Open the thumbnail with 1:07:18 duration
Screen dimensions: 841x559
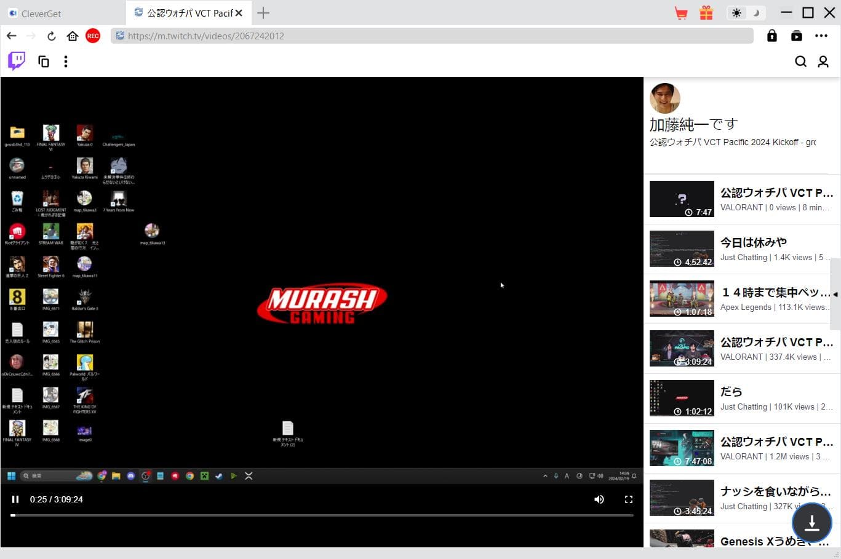click(682, 298)
